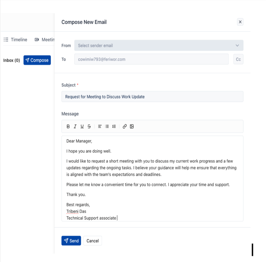Click the Timeline list icon
The height and width of the screenshot is (262, 266).
[6, 40]
